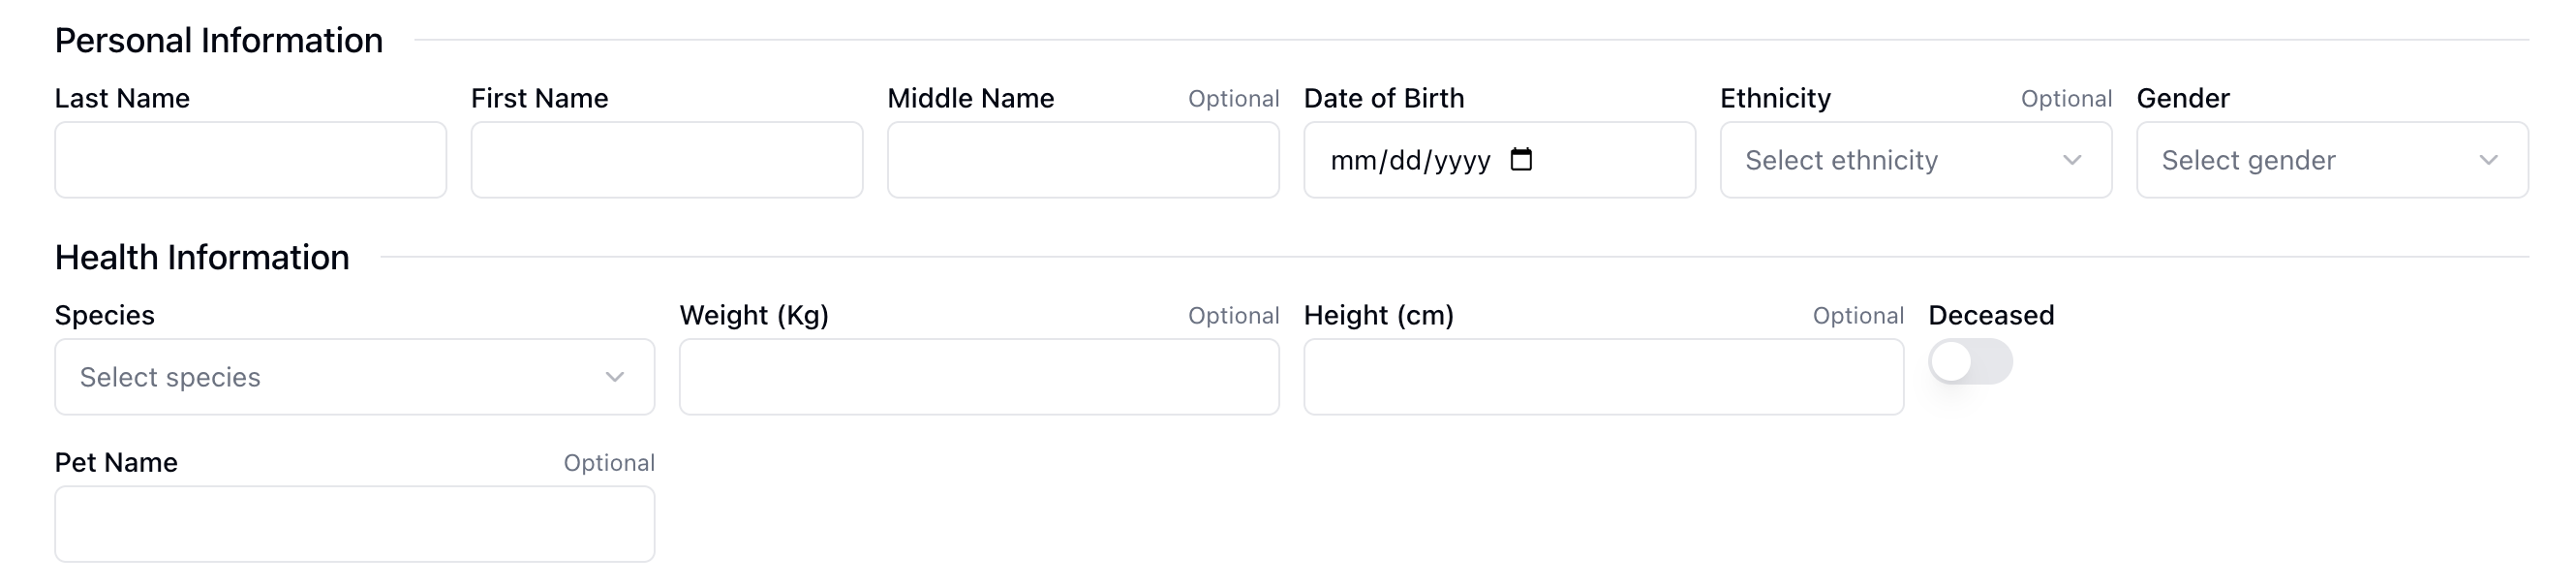Click the "Pet Name" label text
The height and width of the screenshot is (588, 2576).
[x=116, y=462]
